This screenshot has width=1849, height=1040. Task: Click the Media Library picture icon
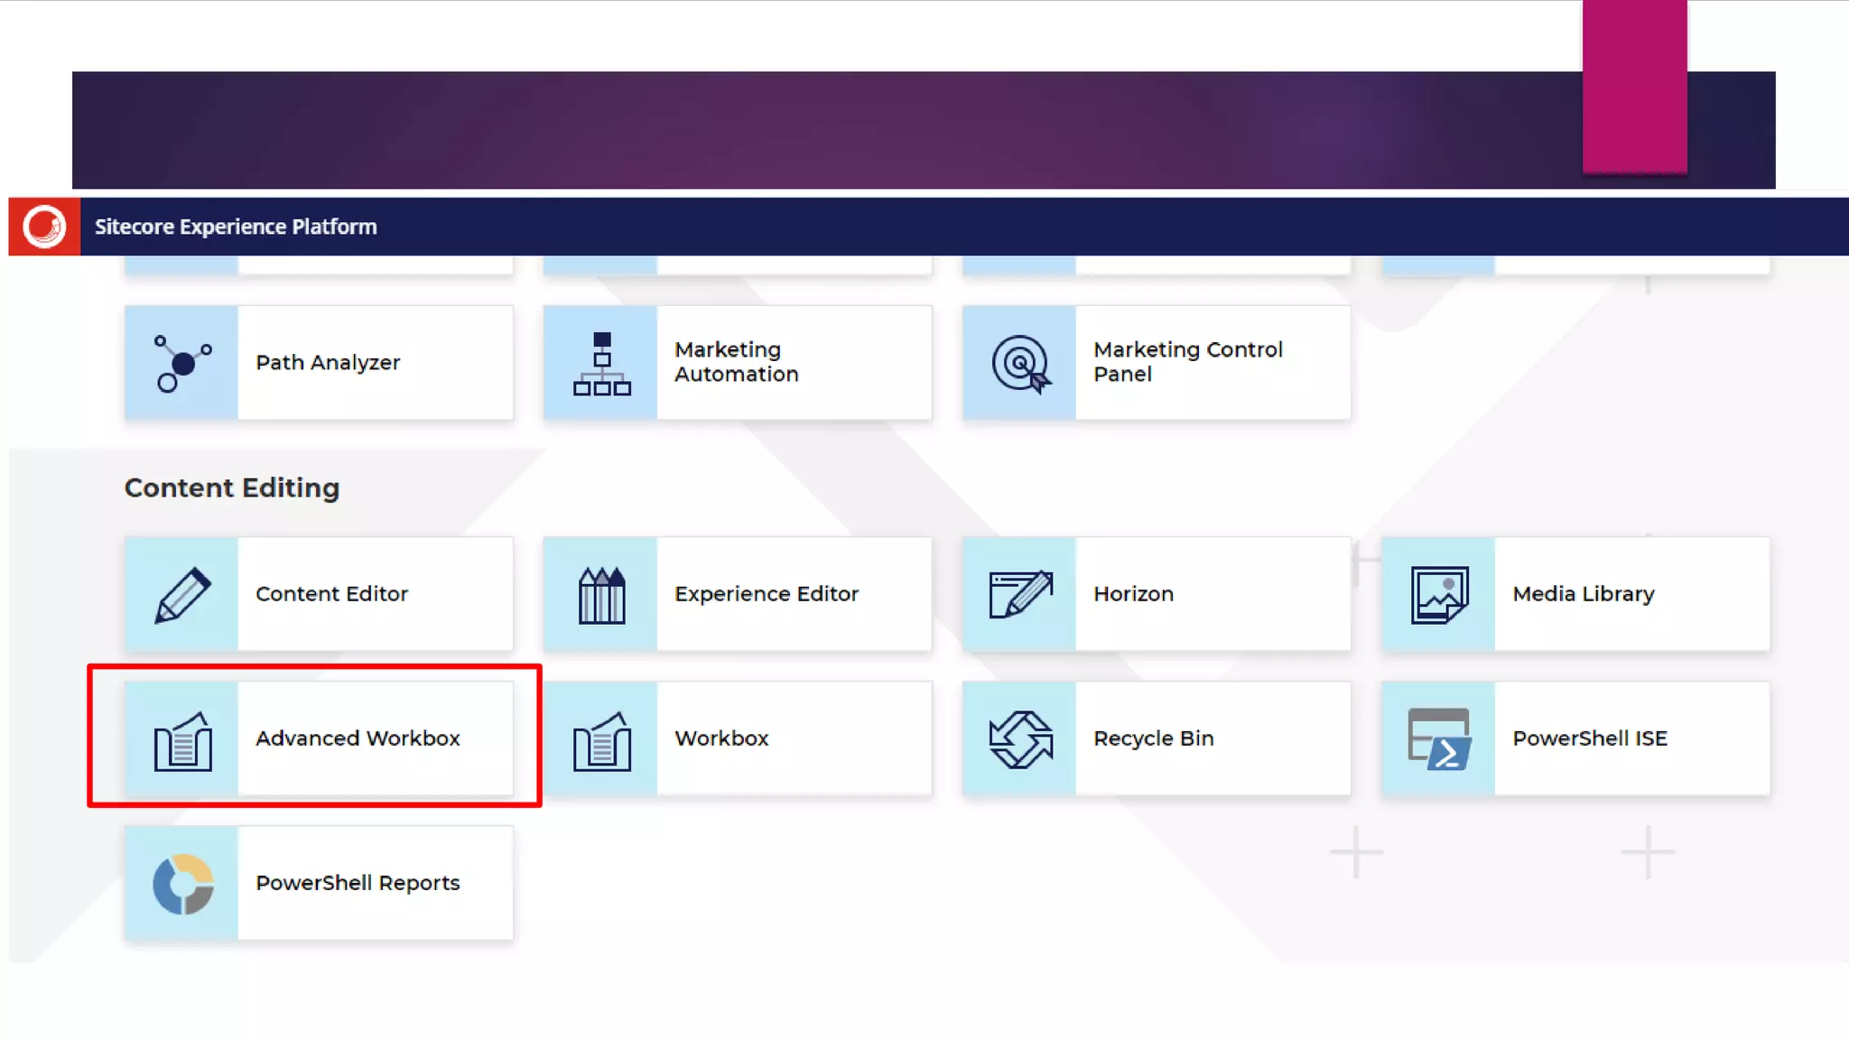[1439, 594]
